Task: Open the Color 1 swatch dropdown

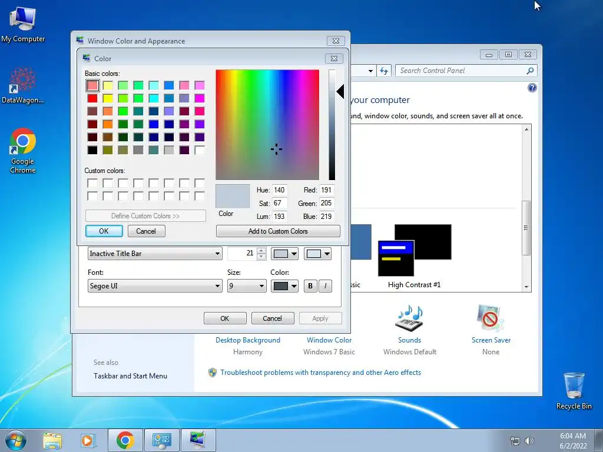Action: pyautogui.click(x=284, y=254)
